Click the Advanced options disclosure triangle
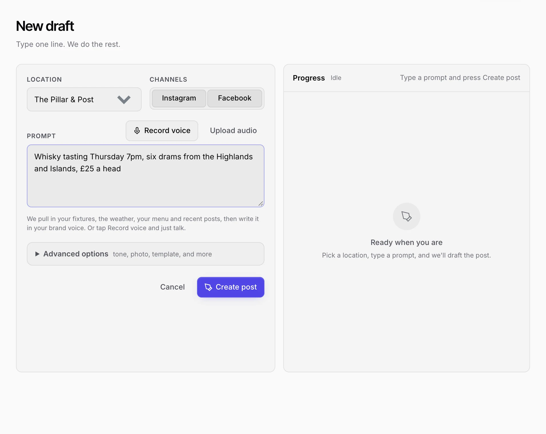The width and height of the screenshot is (546, 434). coord(37,254)
